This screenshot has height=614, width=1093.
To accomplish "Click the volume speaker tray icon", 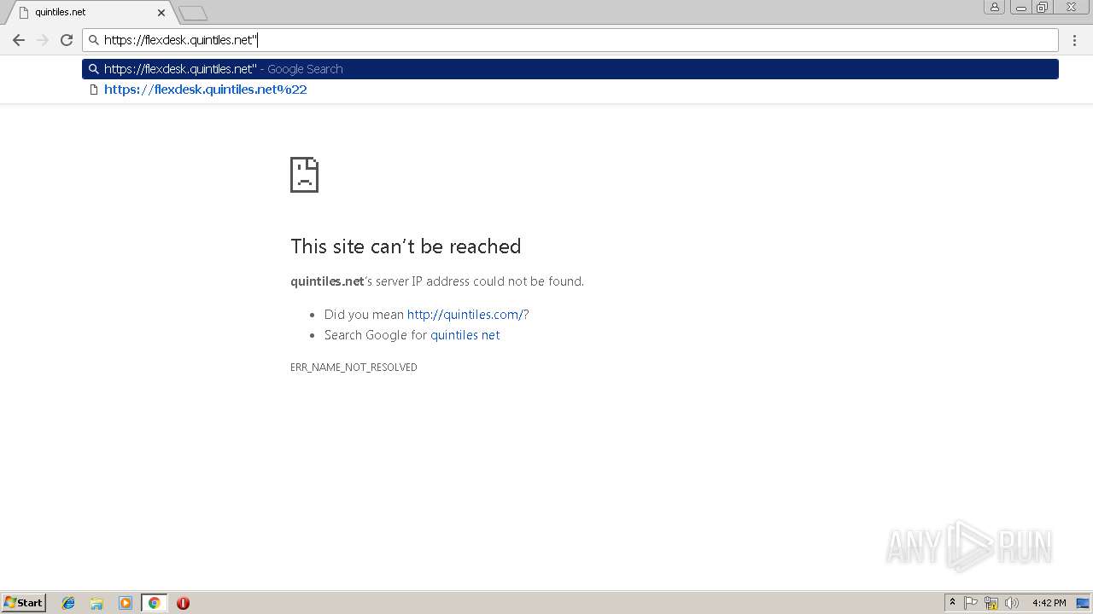I will [x=1012, y=603].
